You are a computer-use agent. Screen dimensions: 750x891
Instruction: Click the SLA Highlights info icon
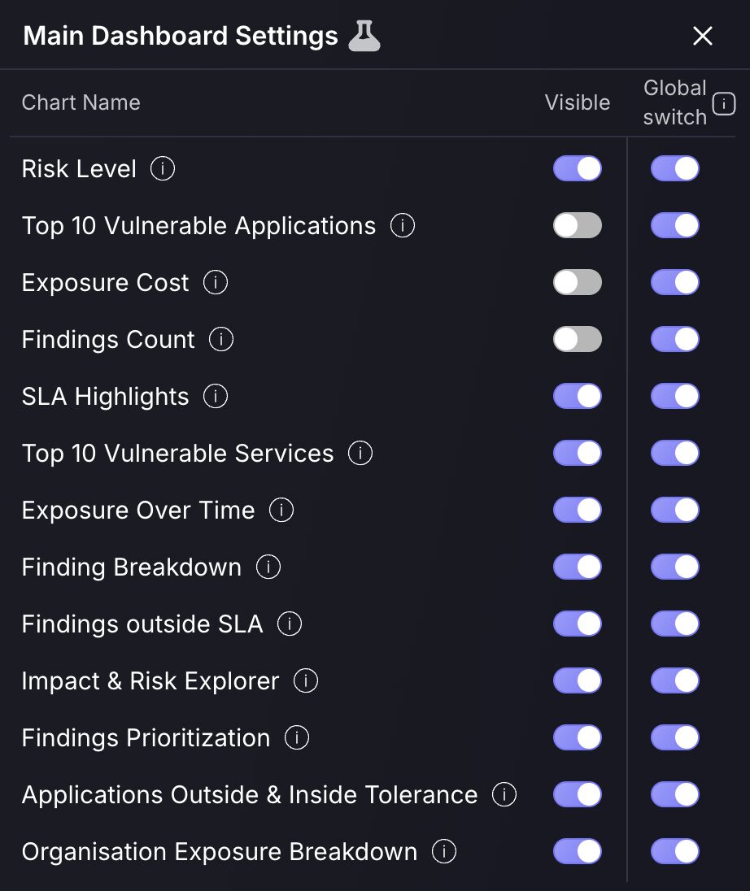[216, 396]
